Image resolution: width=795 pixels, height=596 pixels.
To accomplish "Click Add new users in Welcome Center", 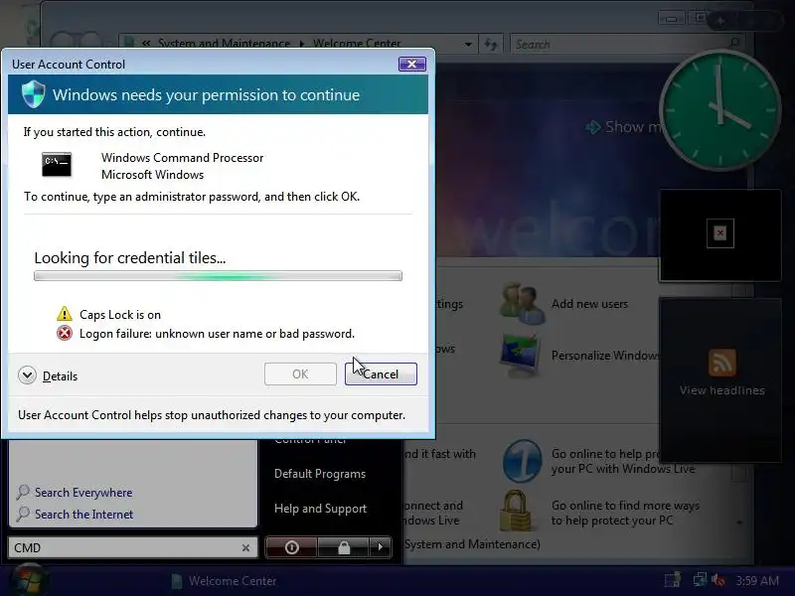I will click(x=589, y=304).
